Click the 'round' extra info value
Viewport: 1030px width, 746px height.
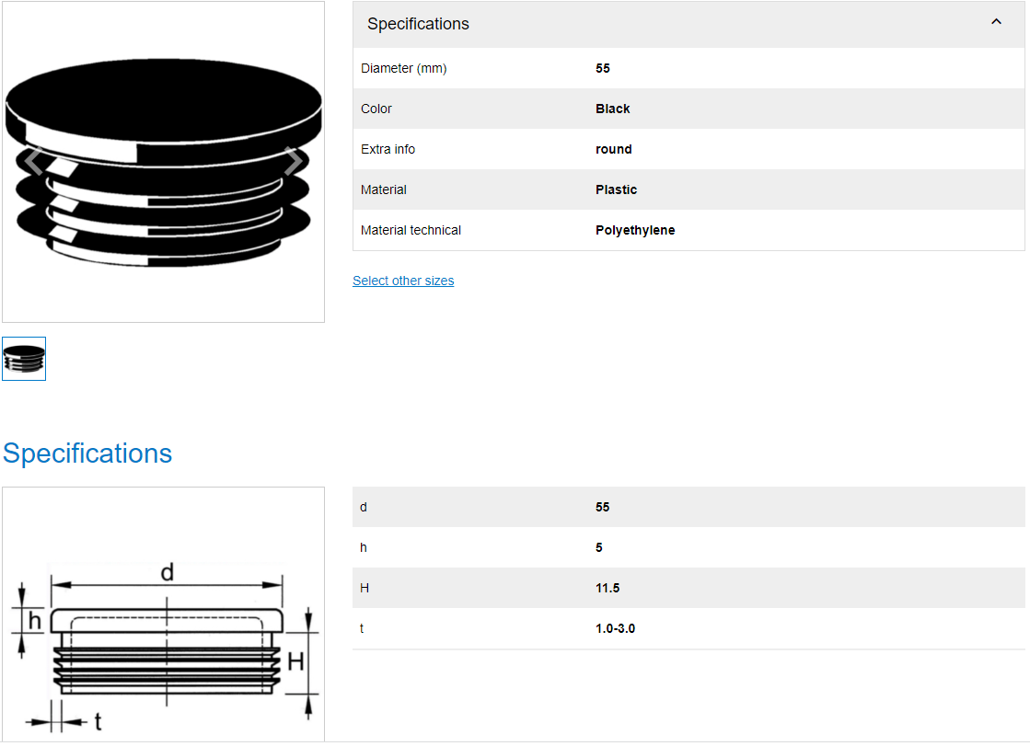coord(614,150)
